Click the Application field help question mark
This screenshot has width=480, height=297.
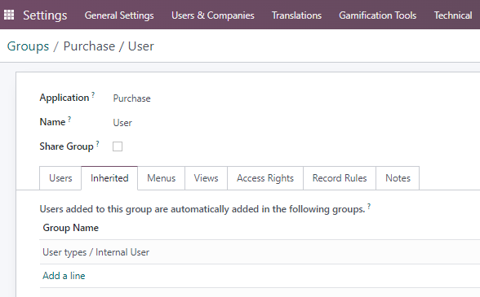click(x=93, y=94)
